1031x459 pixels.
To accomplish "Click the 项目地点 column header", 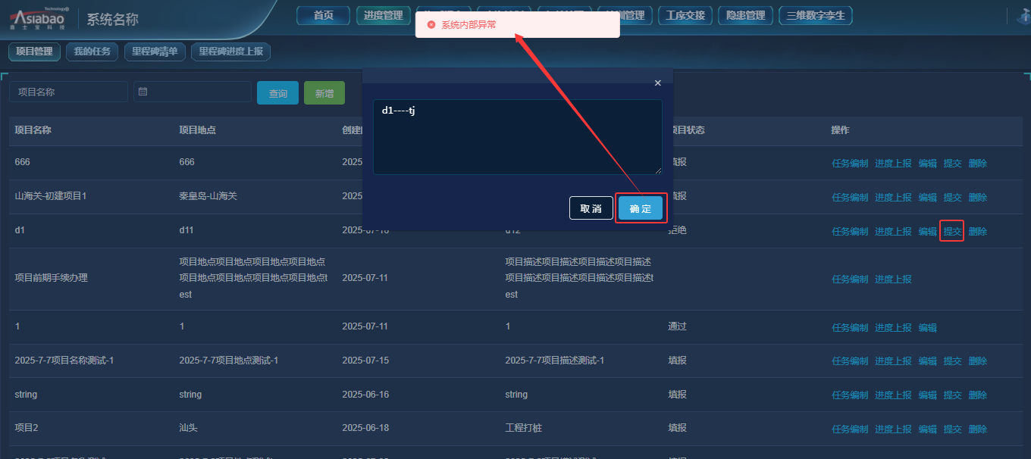I will (197, 130).
